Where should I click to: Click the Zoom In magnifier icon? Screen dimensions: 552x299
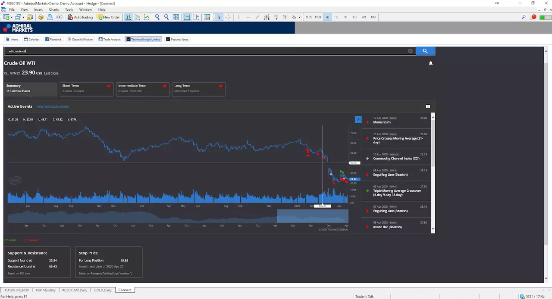tap(157, 17)
